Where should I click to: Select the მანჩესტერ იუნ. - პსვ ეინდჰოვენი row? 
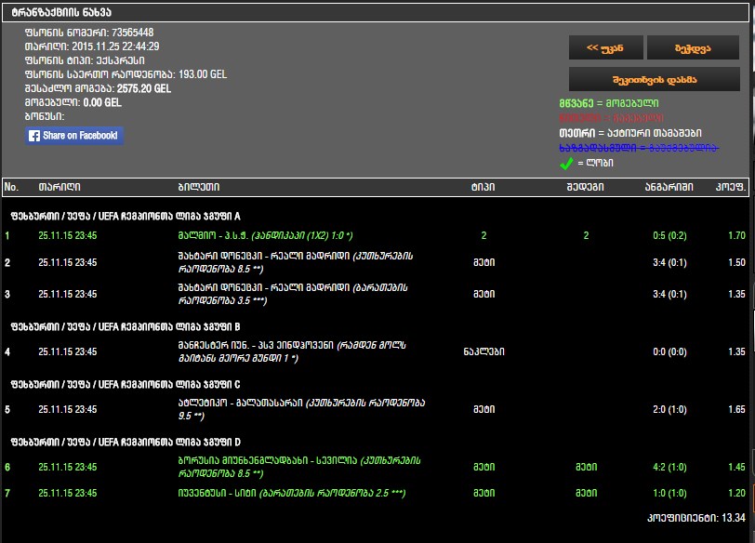coord(279,351)
